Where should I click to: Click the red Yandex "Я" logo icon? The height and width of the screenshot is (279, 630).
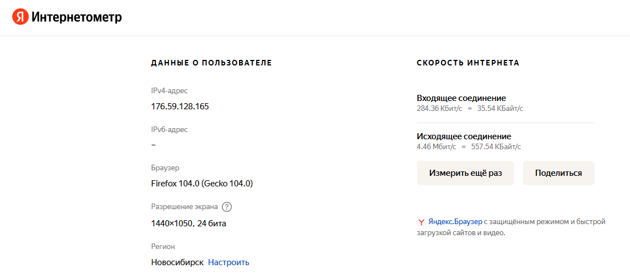click(x=20, y=18)
